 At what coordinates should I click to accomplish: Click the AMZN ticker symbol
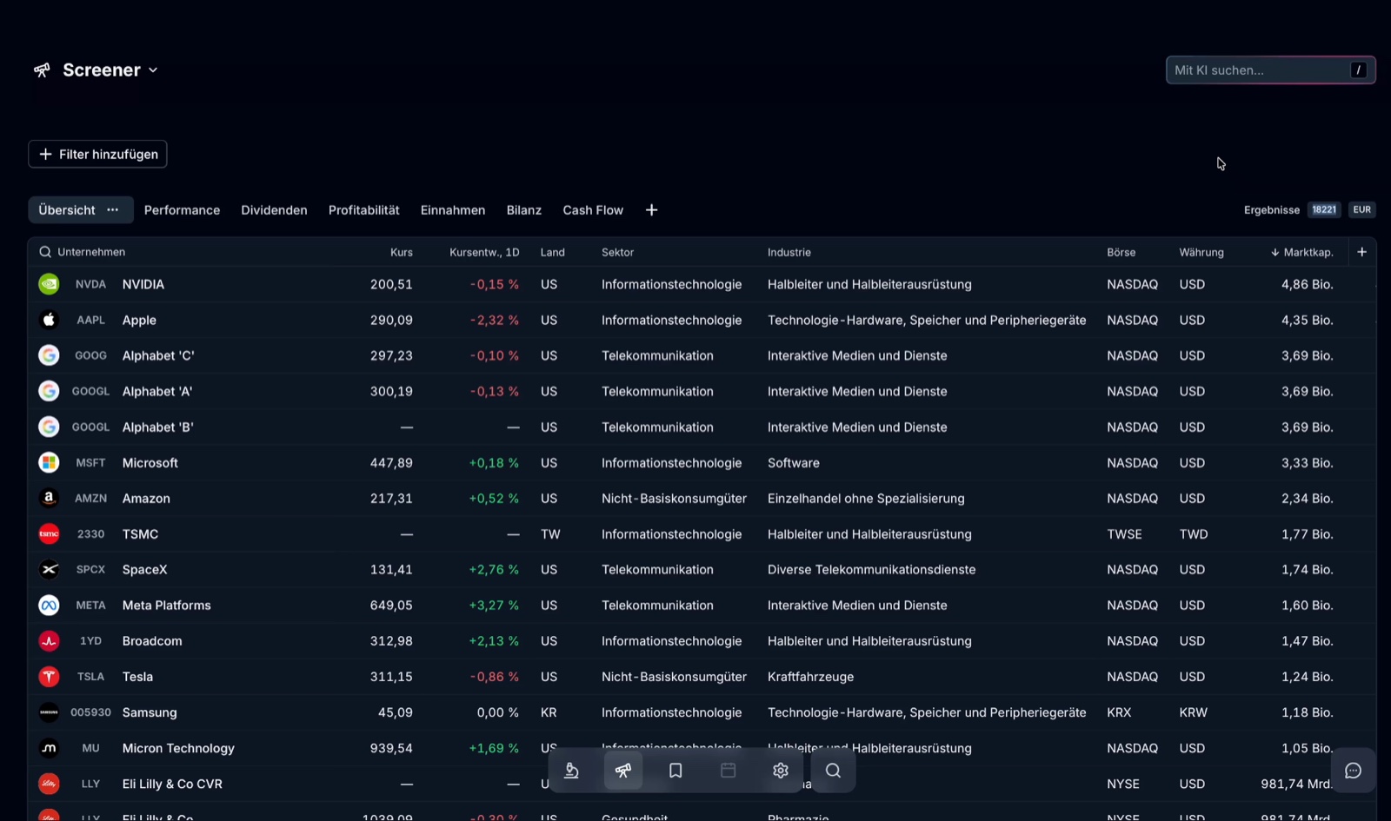pos(90,499)
